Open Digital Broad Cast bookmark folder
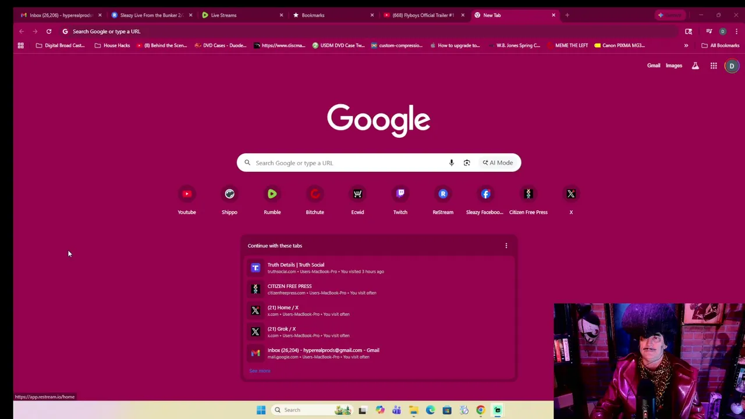The image size is (745, 419). tap(60, 45)
